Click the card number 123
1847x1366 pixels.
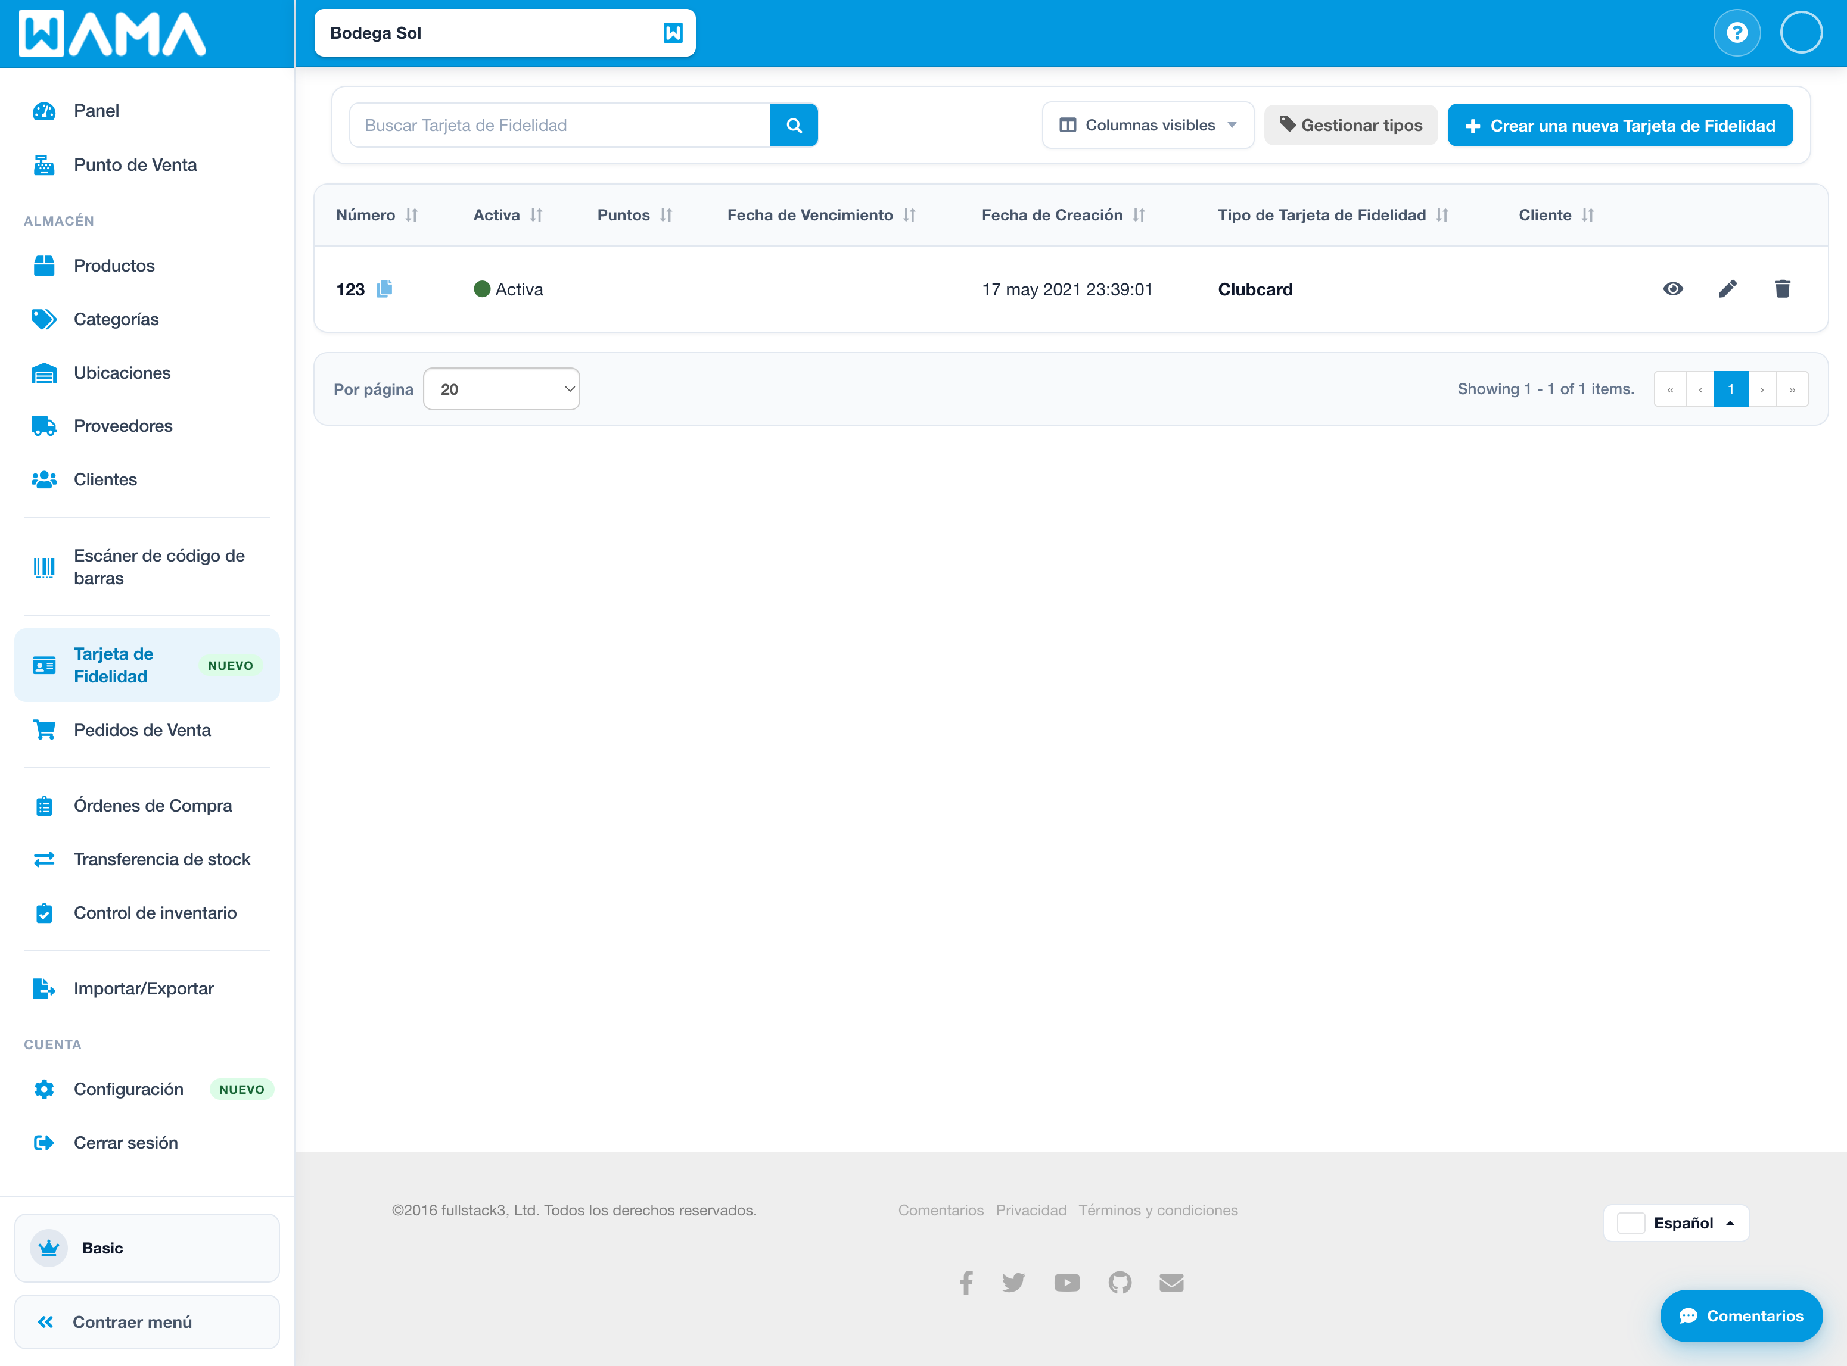pyautogui.click(x=350, y=289)
